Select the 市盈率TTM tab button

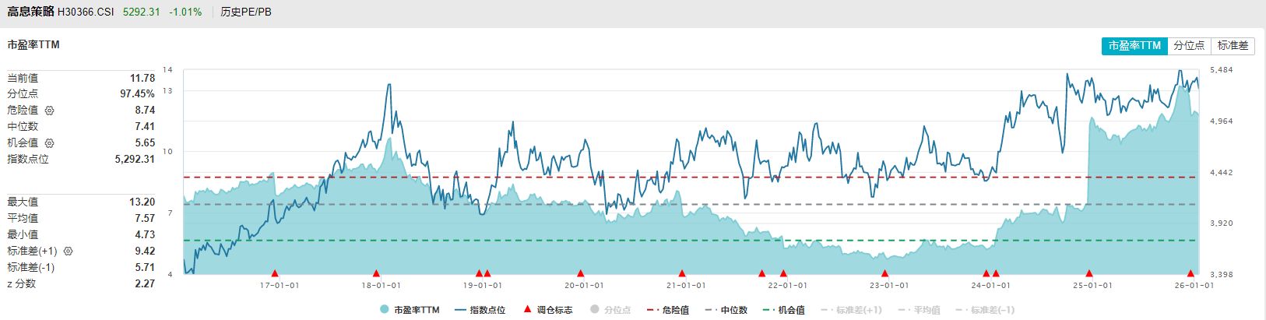point(1134,46)
